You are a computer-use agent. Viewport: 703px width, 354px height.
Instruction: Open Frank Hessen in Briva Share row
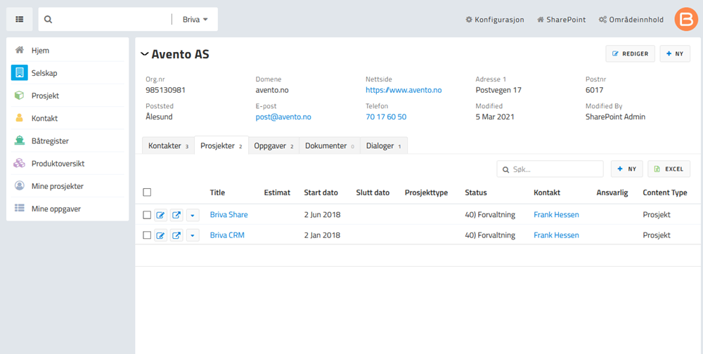(x=556, y=215)
